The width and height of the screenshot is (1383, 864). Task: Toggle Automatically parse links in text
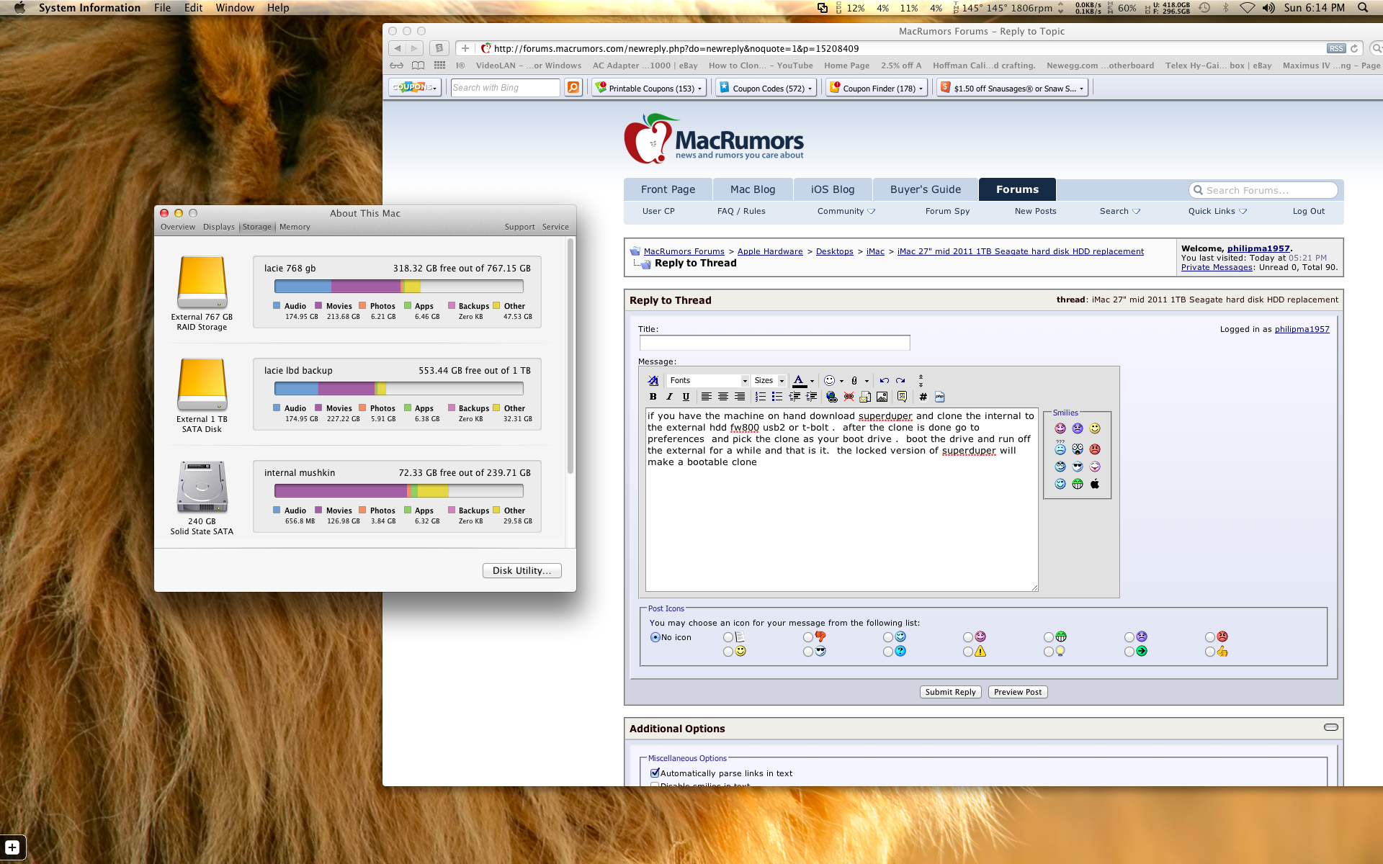[x=655, y=773]
